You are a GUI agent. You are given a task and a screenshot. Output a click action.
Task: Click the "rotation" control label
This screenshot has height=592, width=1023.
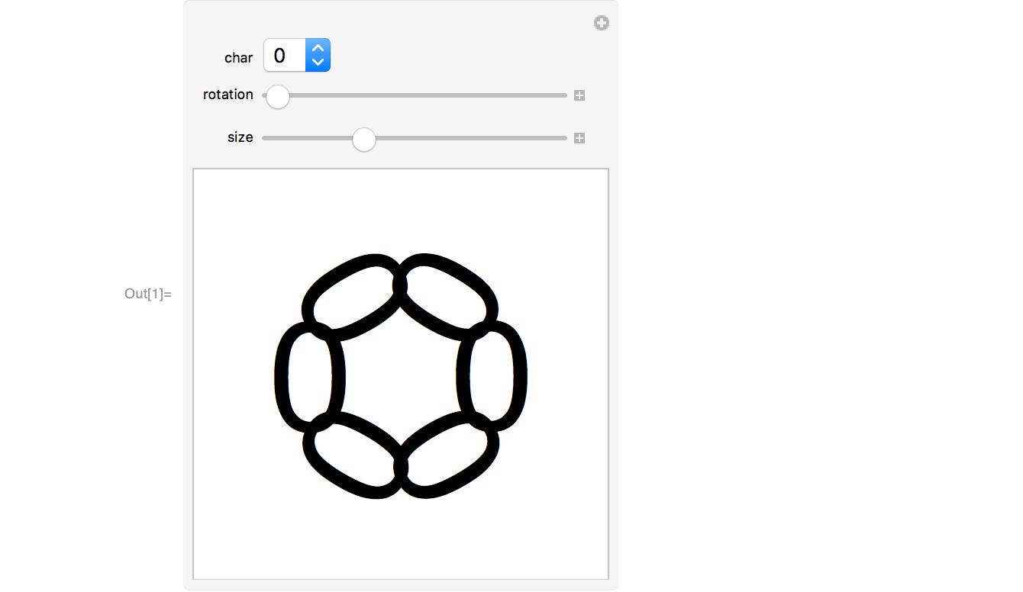click(x=228, y=95)
